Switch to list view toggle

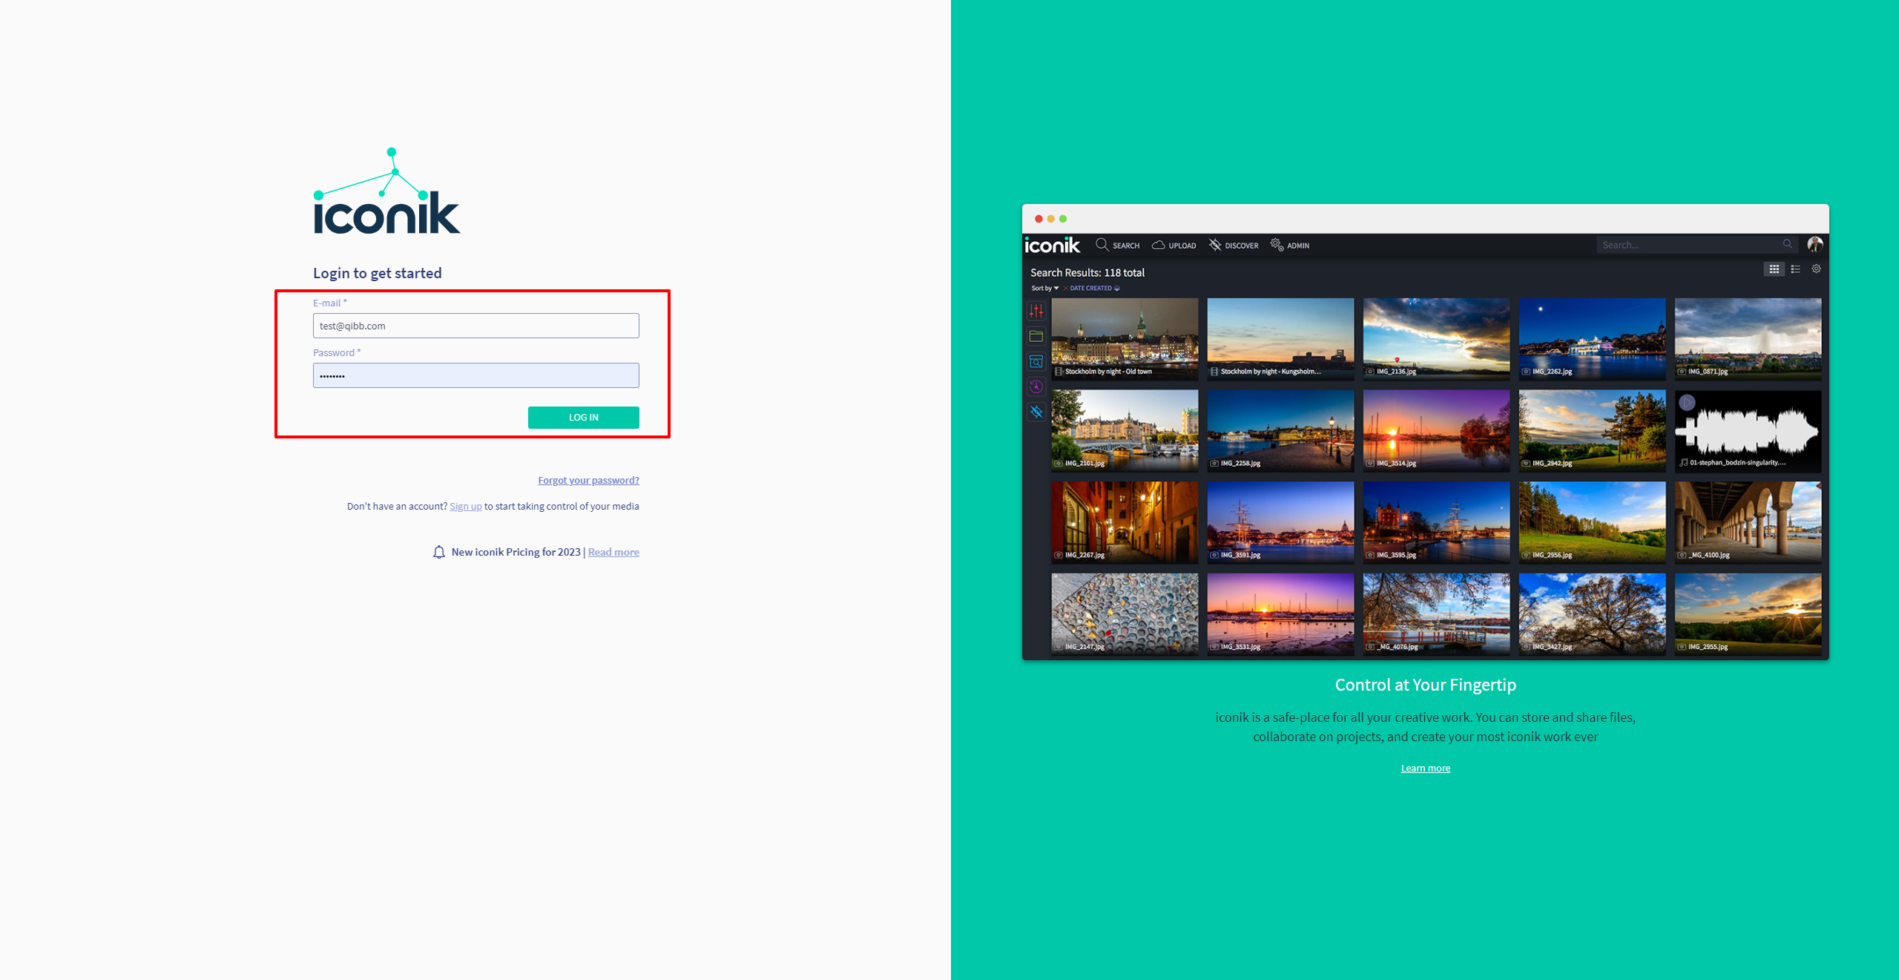(x=1795, y=269)
